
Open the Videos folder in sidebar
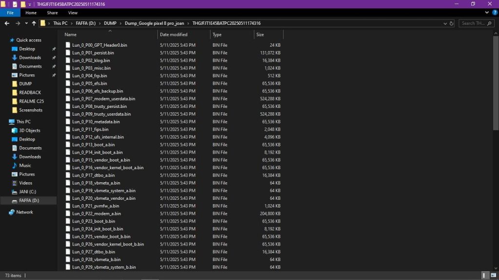(26, 183)
